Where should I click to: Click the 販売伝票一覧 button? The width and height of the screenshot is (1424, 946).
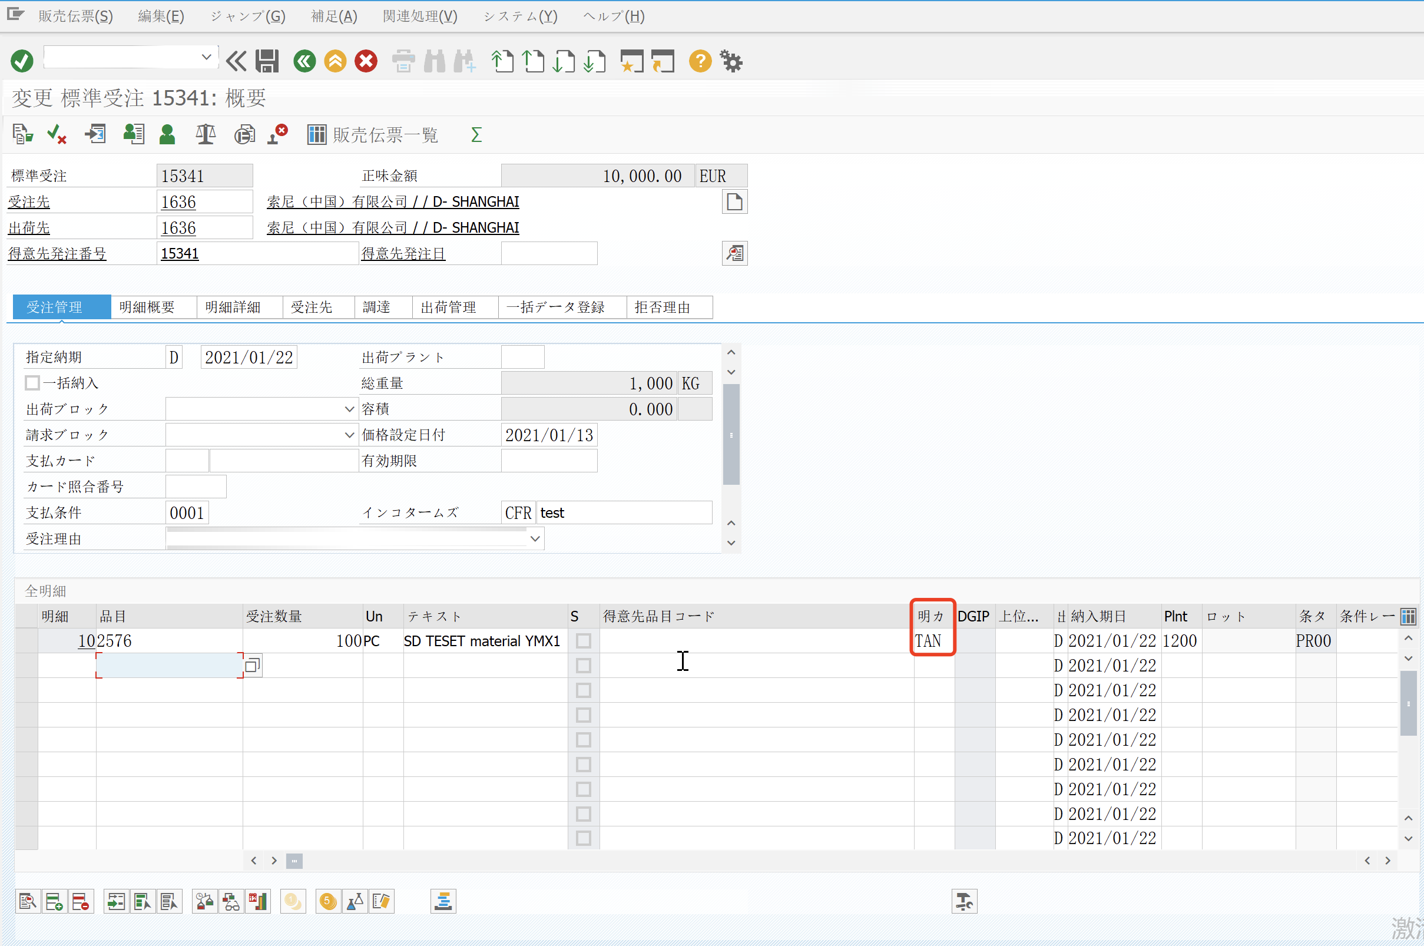pyautogui.click(x=373, y=134)
